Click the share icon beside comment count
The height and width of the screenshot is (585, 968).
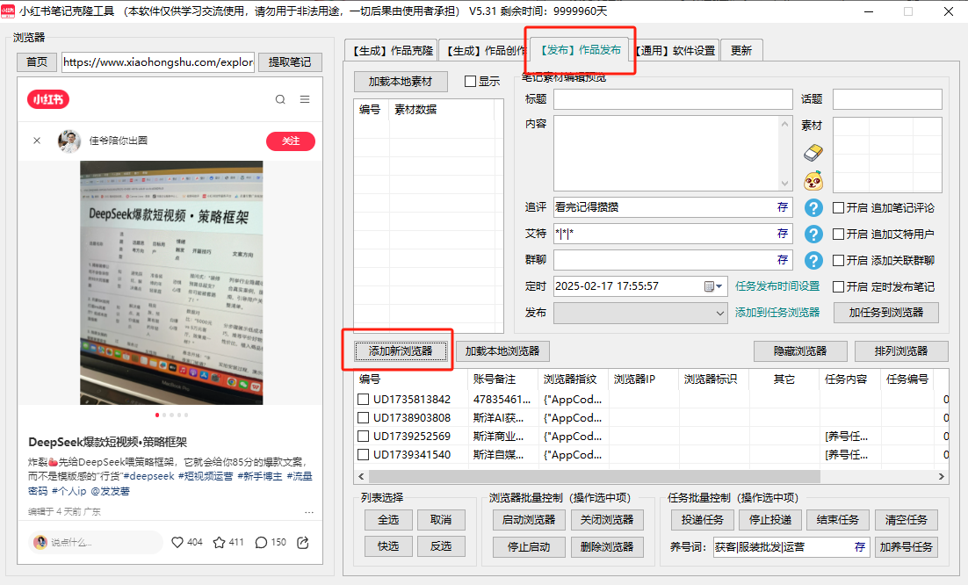(x=303, y=542)
